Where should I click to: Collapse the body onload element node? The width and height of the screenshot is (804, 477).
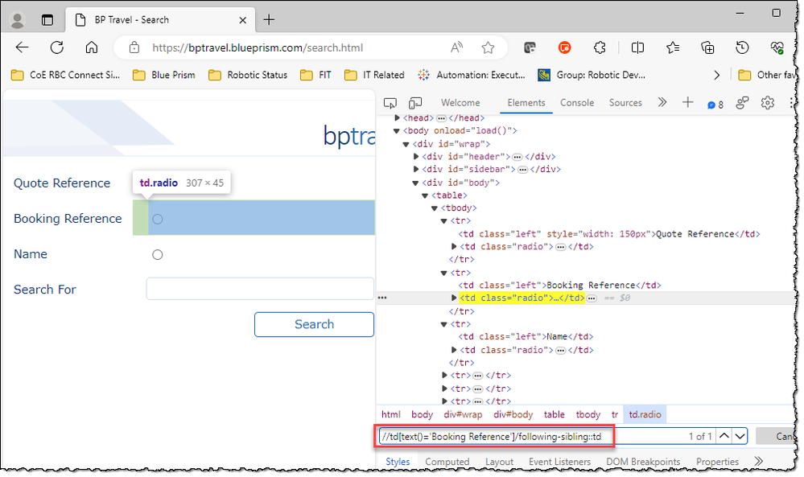coord(397,131)
